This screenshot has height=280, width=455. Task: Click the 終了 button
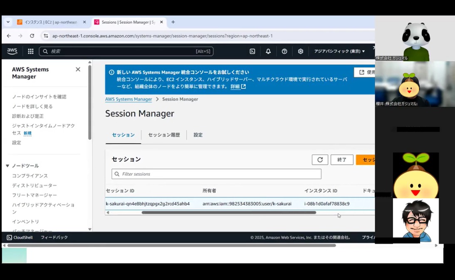[341, 160]
